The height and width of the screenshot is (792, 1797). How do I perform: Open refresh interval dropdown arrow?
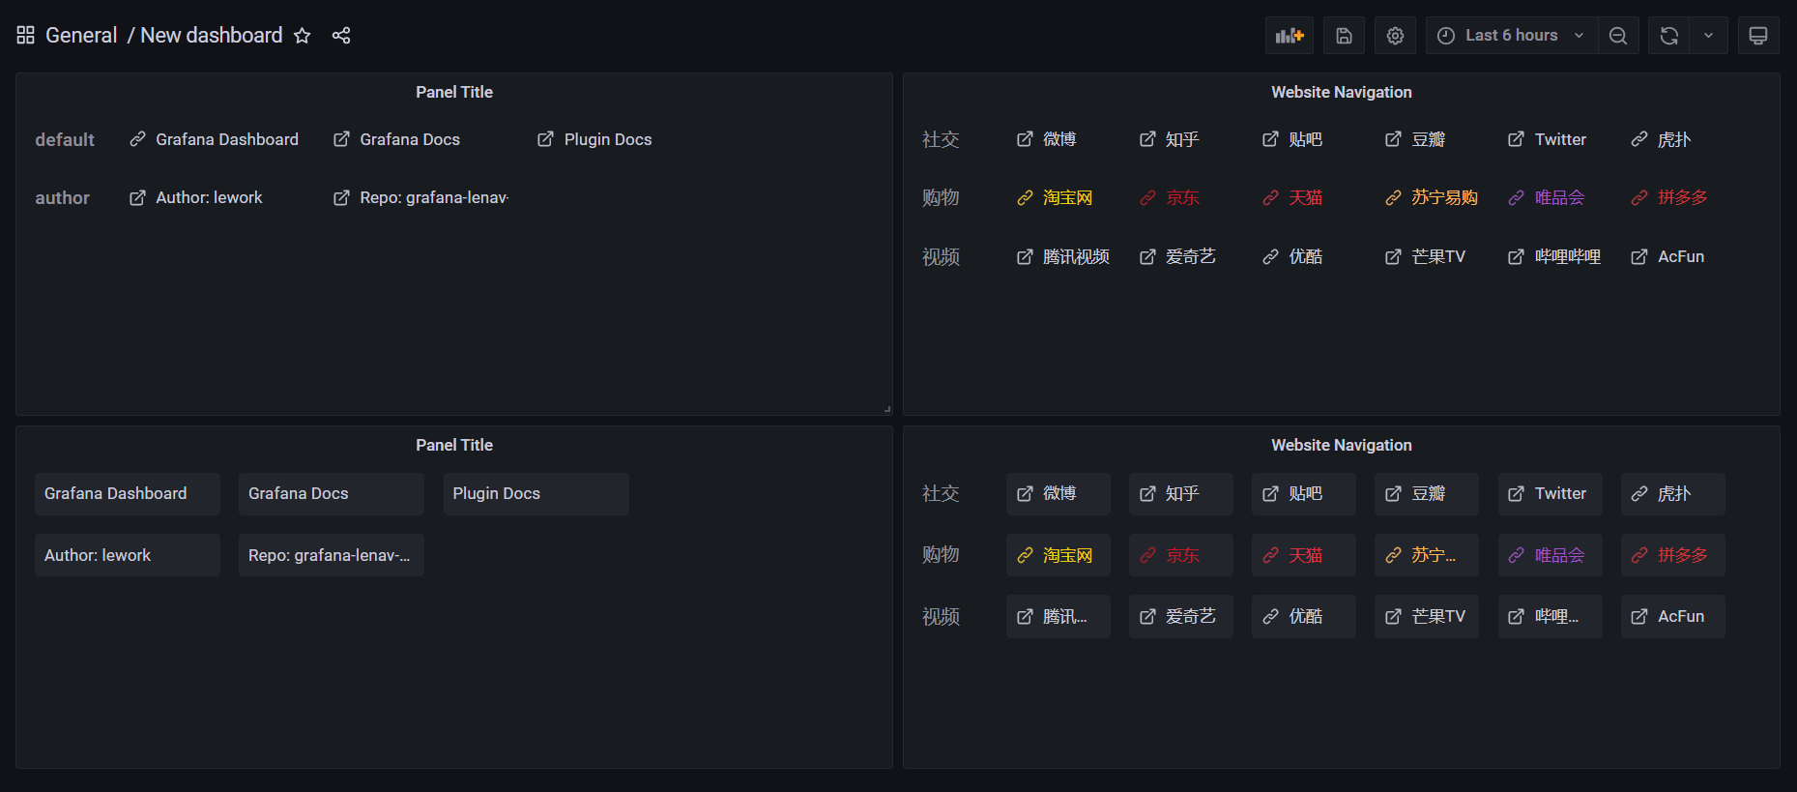coord(1709,36)
